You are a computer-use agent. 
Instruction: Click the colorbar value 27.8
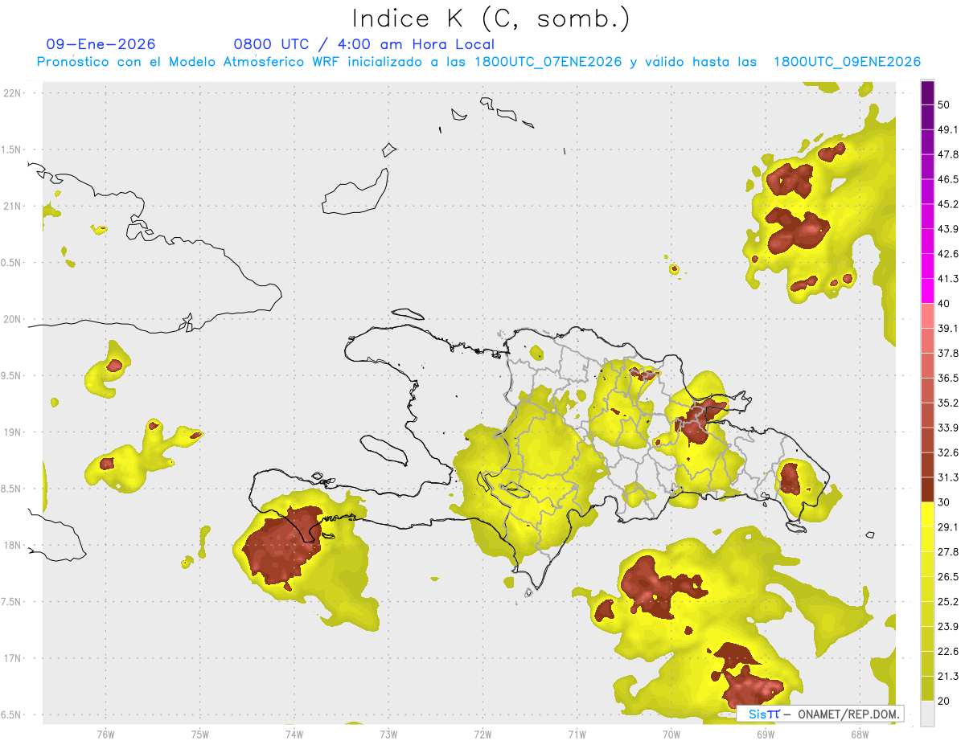pos(948,552)
